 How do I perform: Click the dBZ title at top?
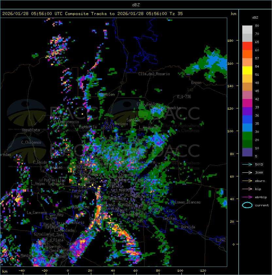pyautogui.click(x=136, y=5)
